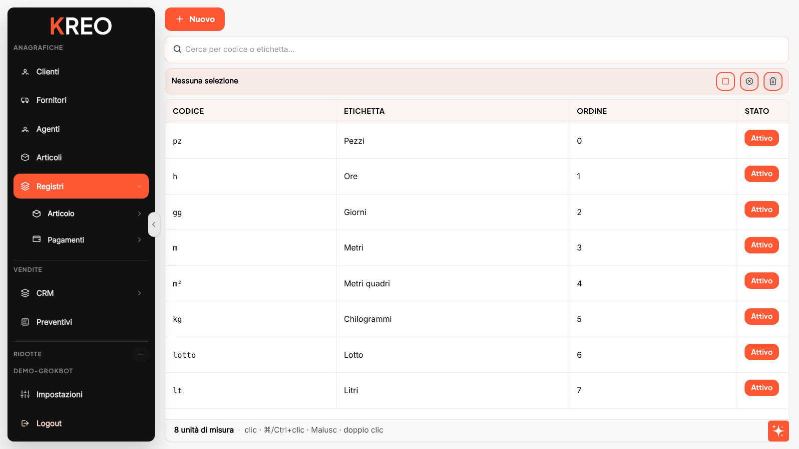The image size is (799, 449).
Task: Open Articoli from the sidebar
Action: (x=81, y=158)
